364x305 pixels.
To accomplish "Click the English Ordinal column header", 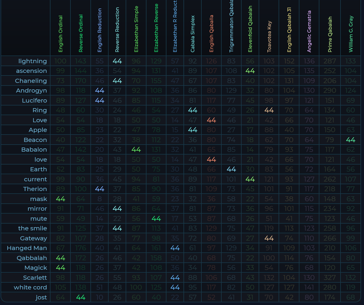I will click(x=60, y=34).
